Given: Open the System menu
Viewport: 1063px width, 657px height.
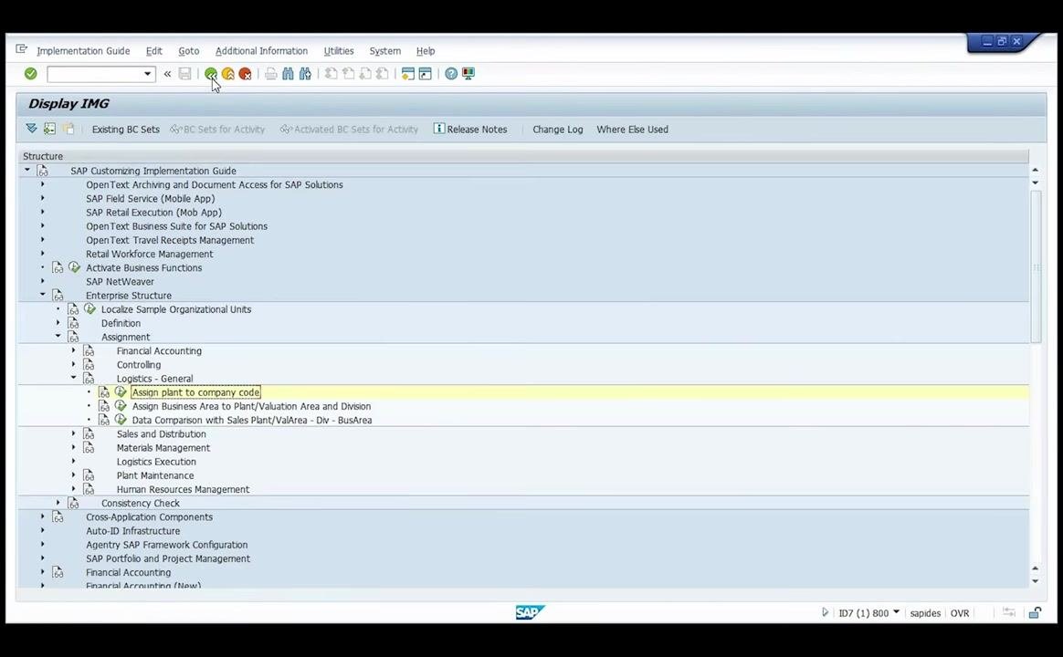Looking at the screenshot, I should [x=384, y=51].
